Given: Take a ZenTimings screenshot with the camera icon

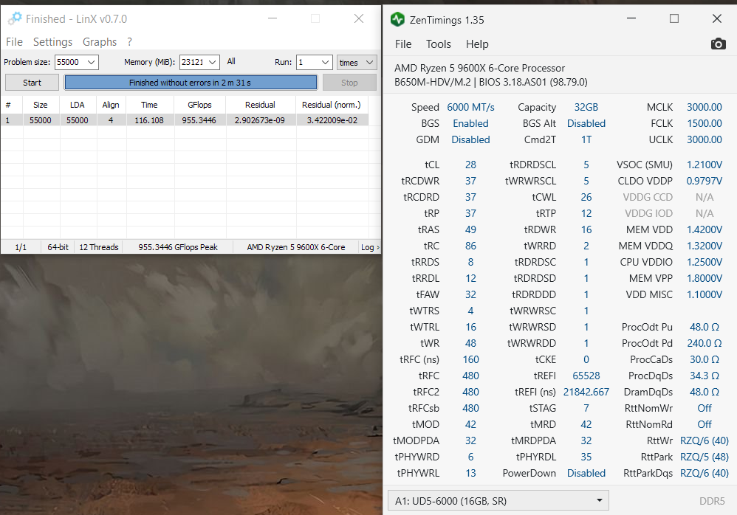Looking at the screenshot, I should coord(719,44).
